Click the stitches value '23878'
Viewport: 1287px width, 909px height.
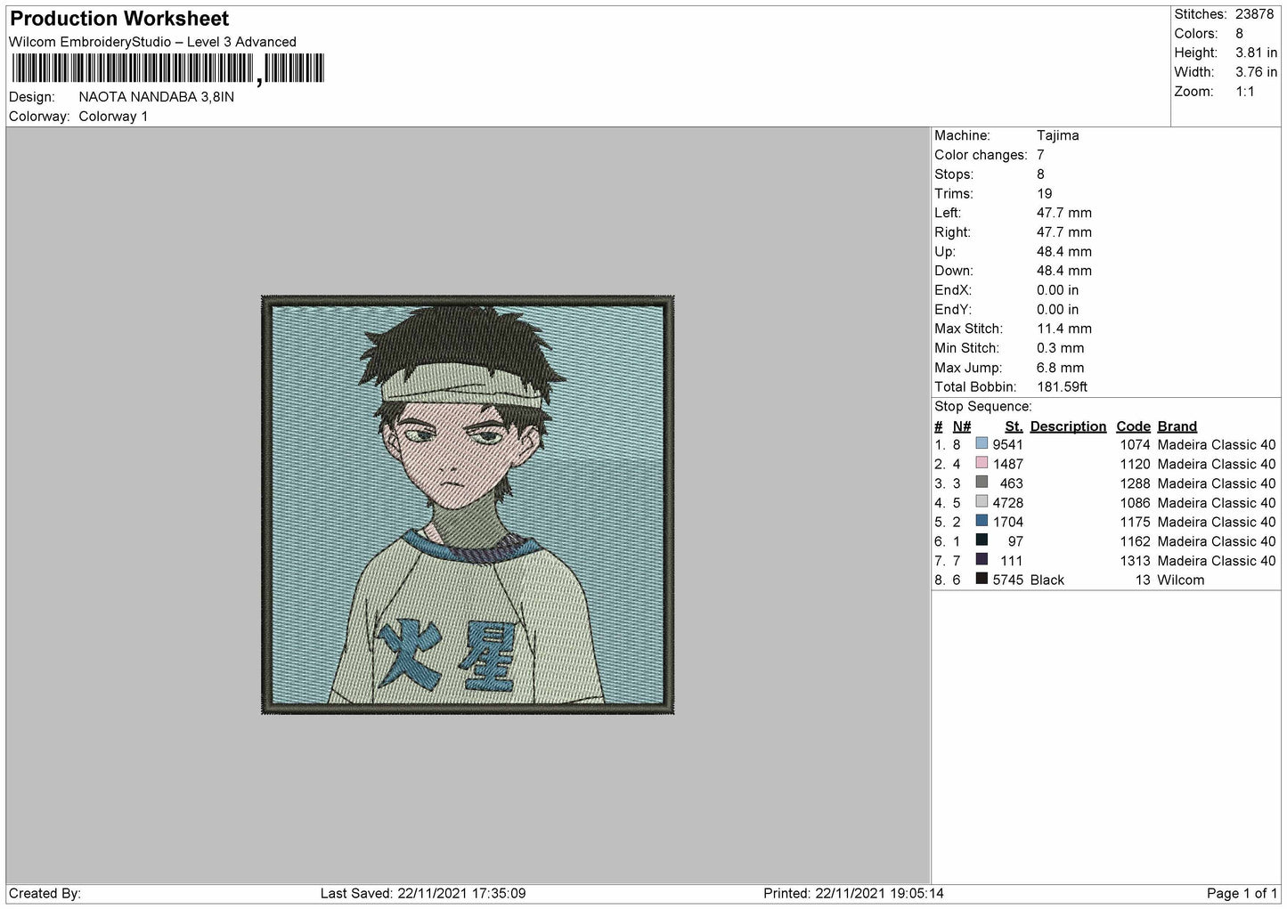(1255, 14)
